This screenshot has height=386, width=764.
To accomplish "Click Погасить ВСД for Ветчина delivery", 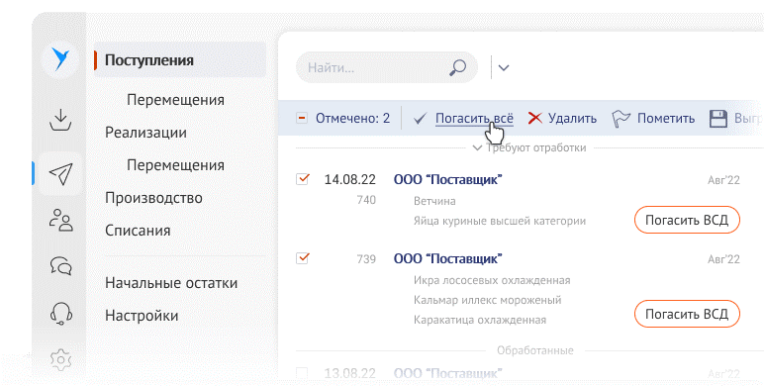I will 687,220.
